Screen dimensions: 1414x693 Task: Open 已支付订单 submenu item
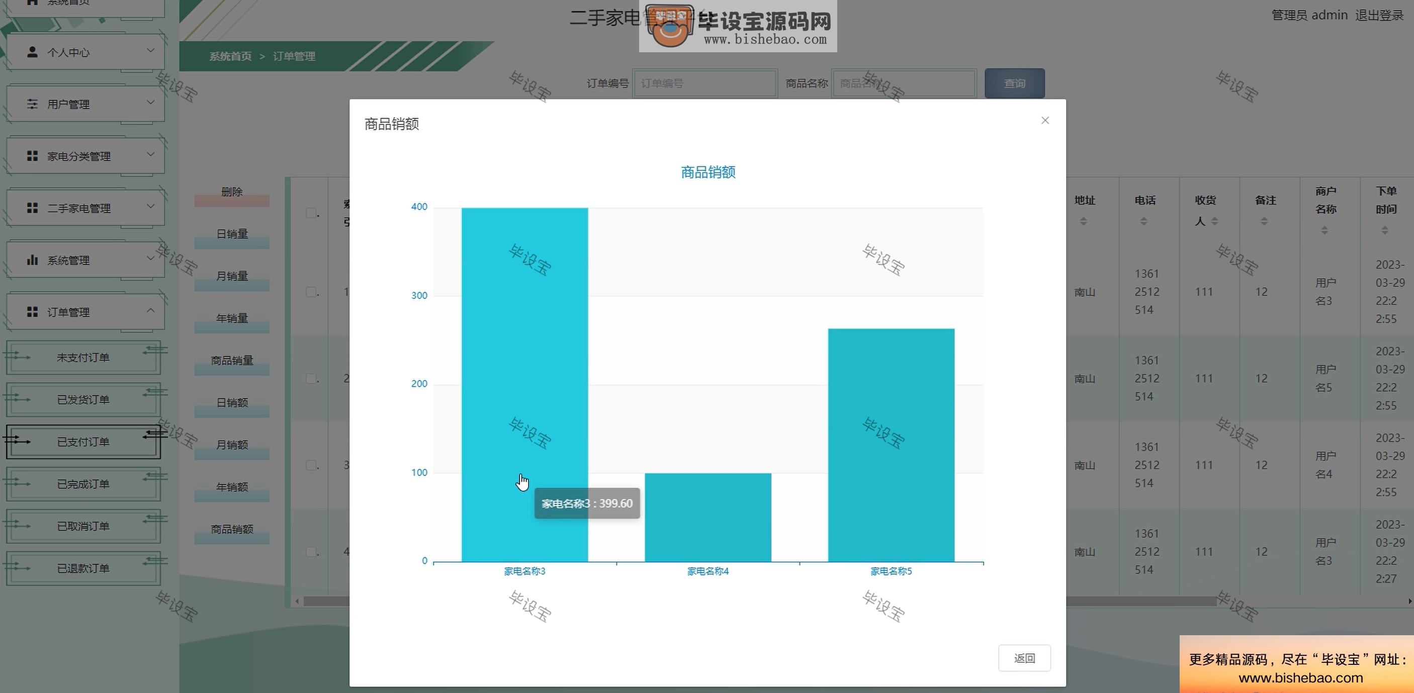pyautogui.click(x=83, y=442)
